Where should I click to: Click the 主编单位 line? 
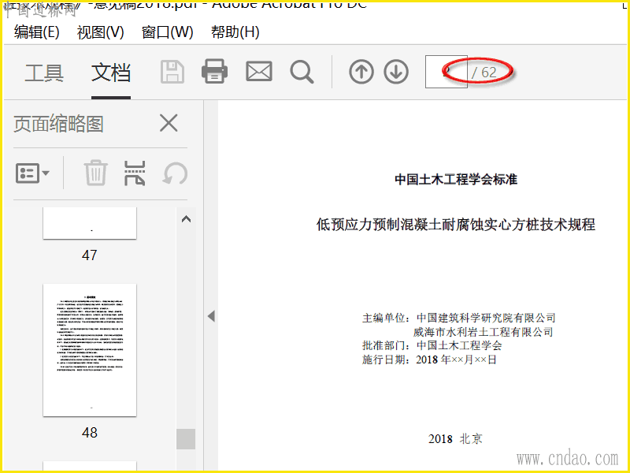point(459,318)
